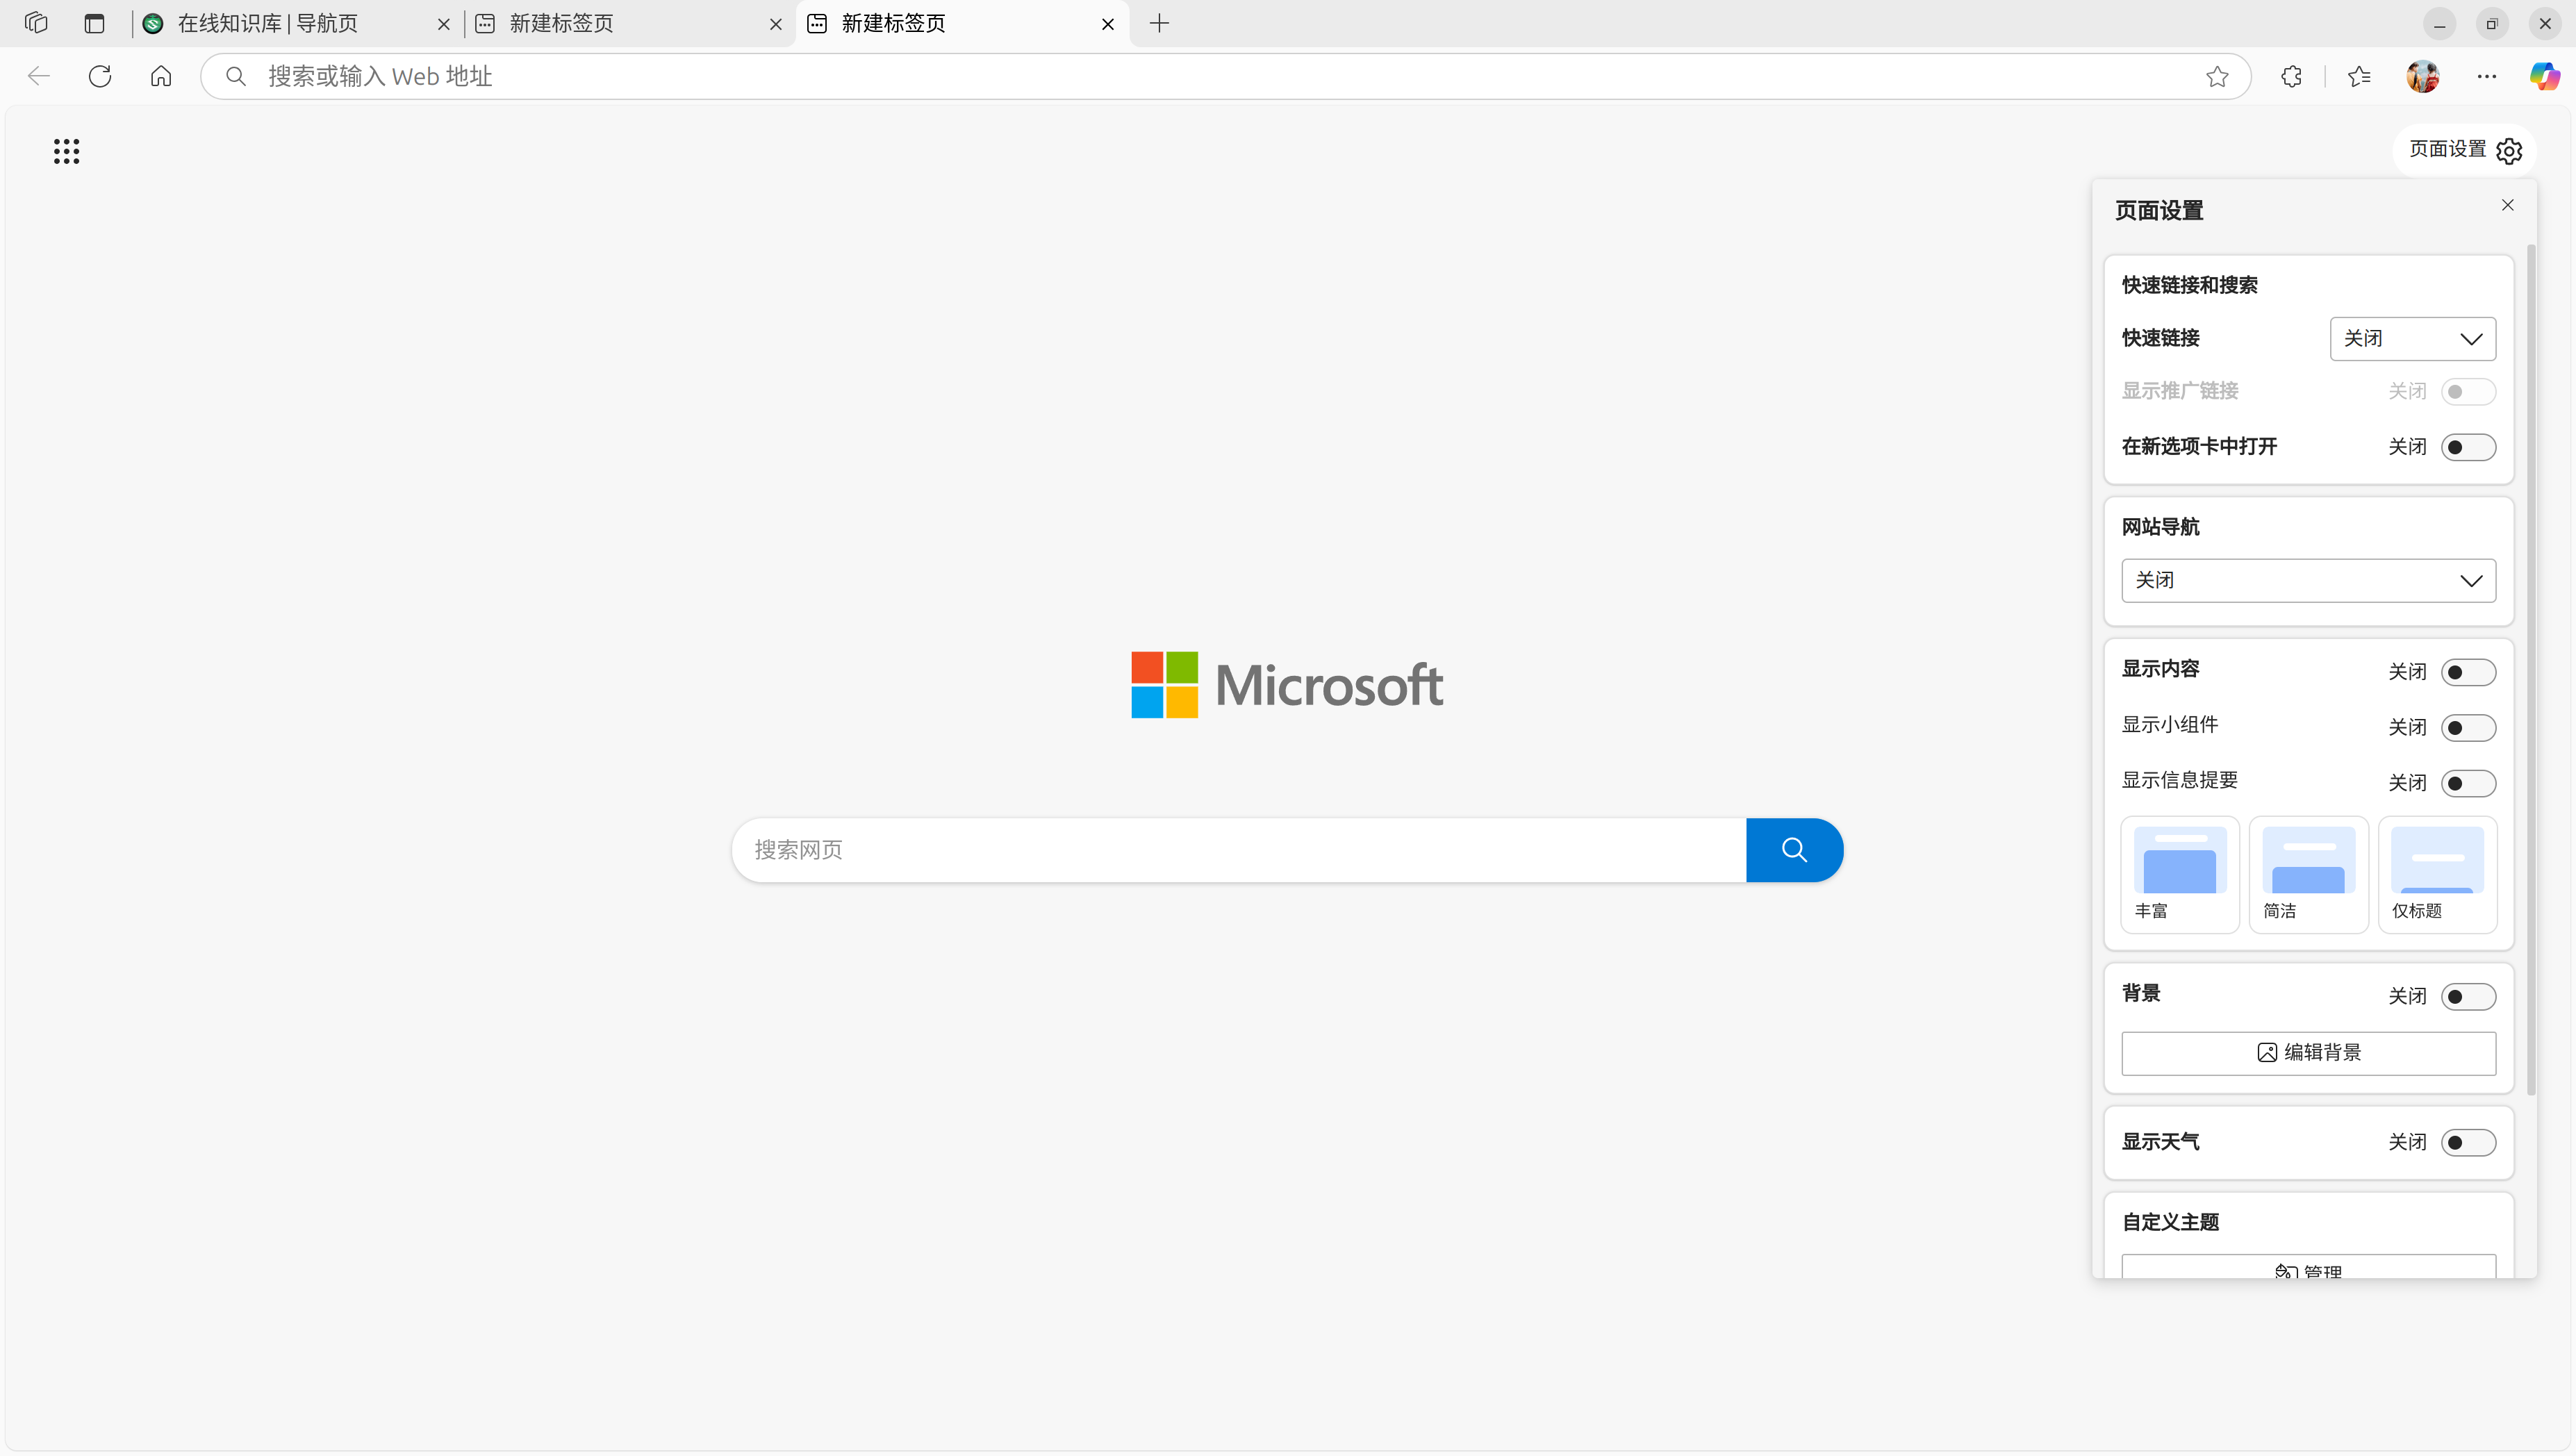Viewport: 2576px width, 1456px height.
Task: Switch to the 在线知识库 | 导航页 tab
Action: (x=297, y=24)
